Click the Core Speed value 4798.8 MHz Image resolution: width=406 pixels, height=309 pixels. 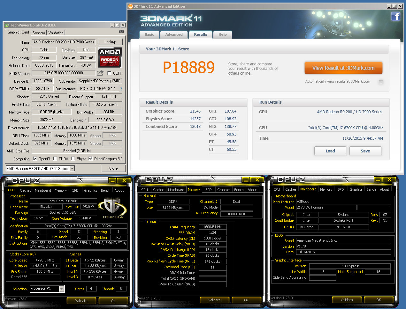click(45, 260)
